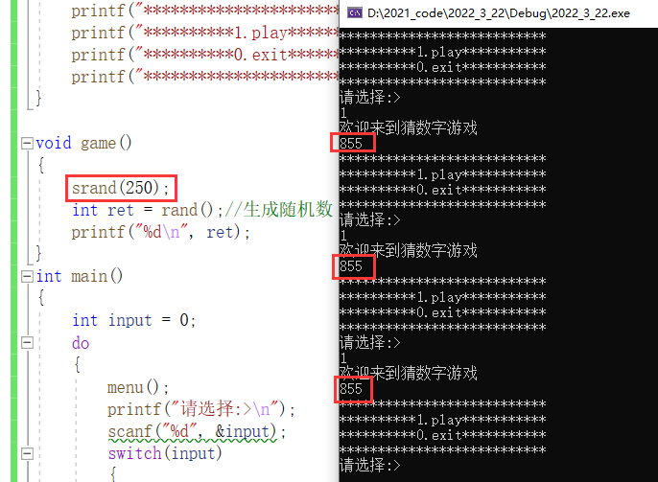This screenshot has width=658, height=482.
Task: Click the //生成随机数 comment in the code
Action: pos(279,209)
